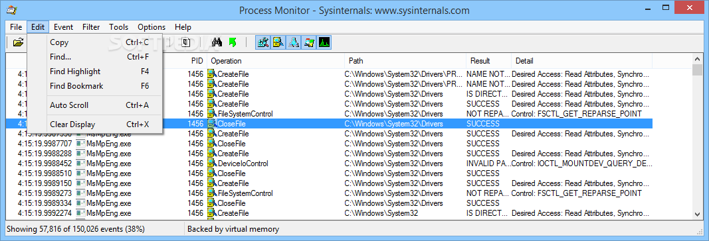Screen dimensions: 709x241
Task: Click the Open log file folder icon
Action: [18, 43]
